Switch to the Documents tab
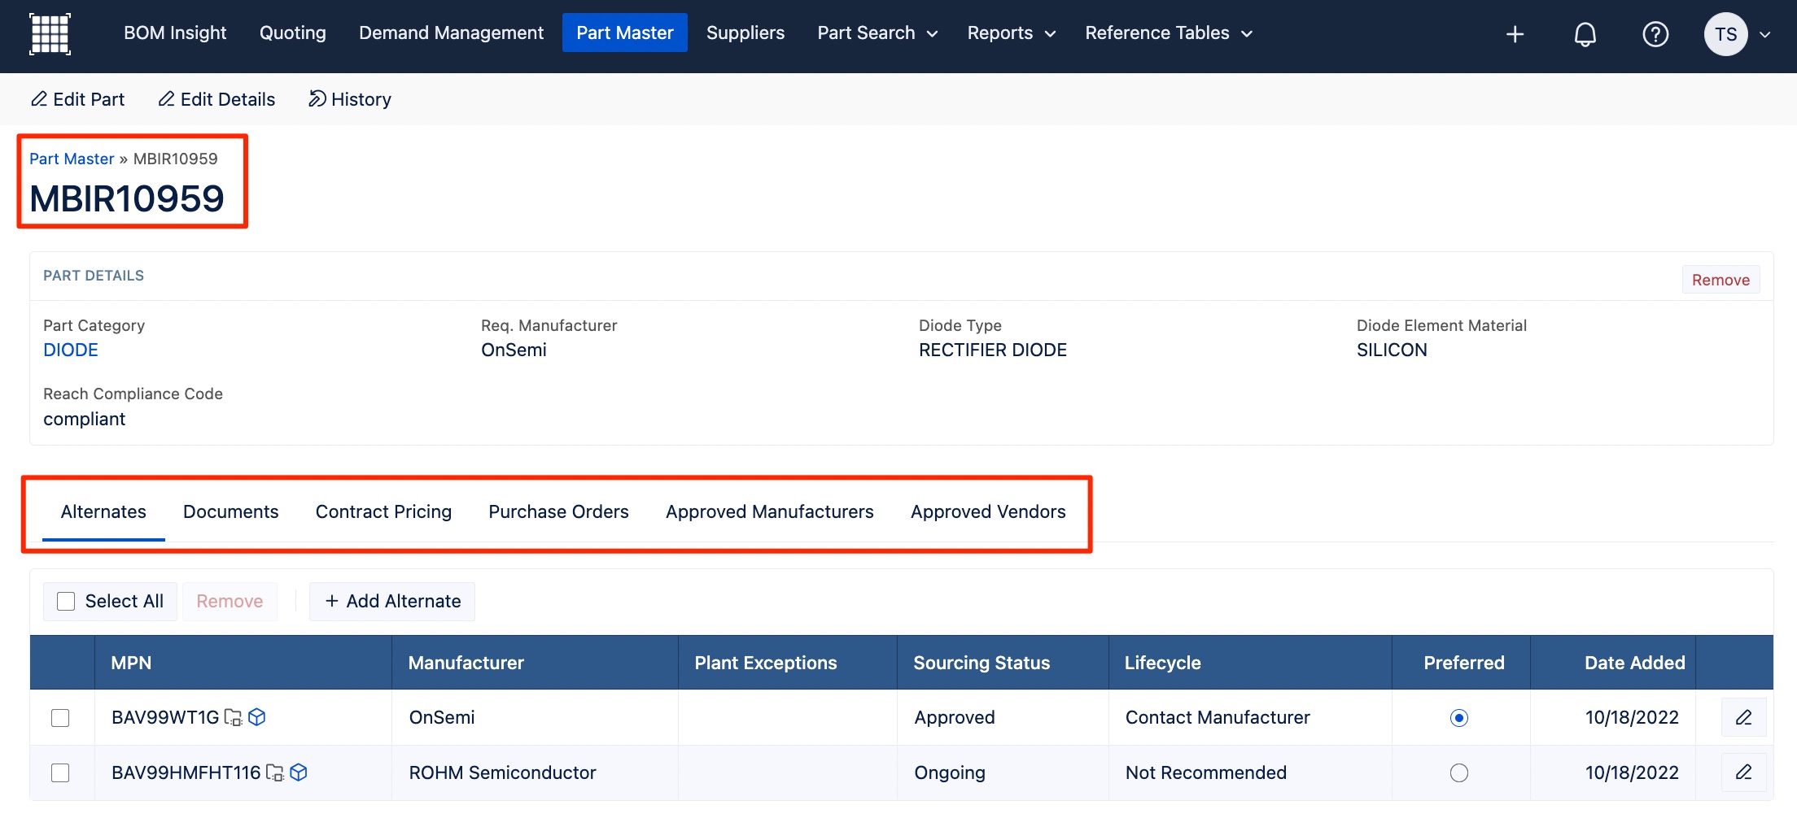This screenshot has height=818, width=1797. [x=231, y=511]
